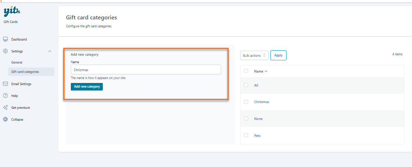Click the Email Settings envelope icon
Screen dimensions: 412x167
point(5,84)
